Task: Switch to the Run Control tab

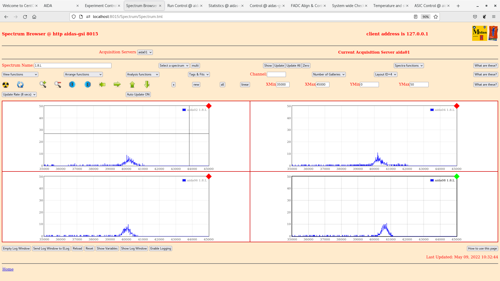Action: point(182,6)
